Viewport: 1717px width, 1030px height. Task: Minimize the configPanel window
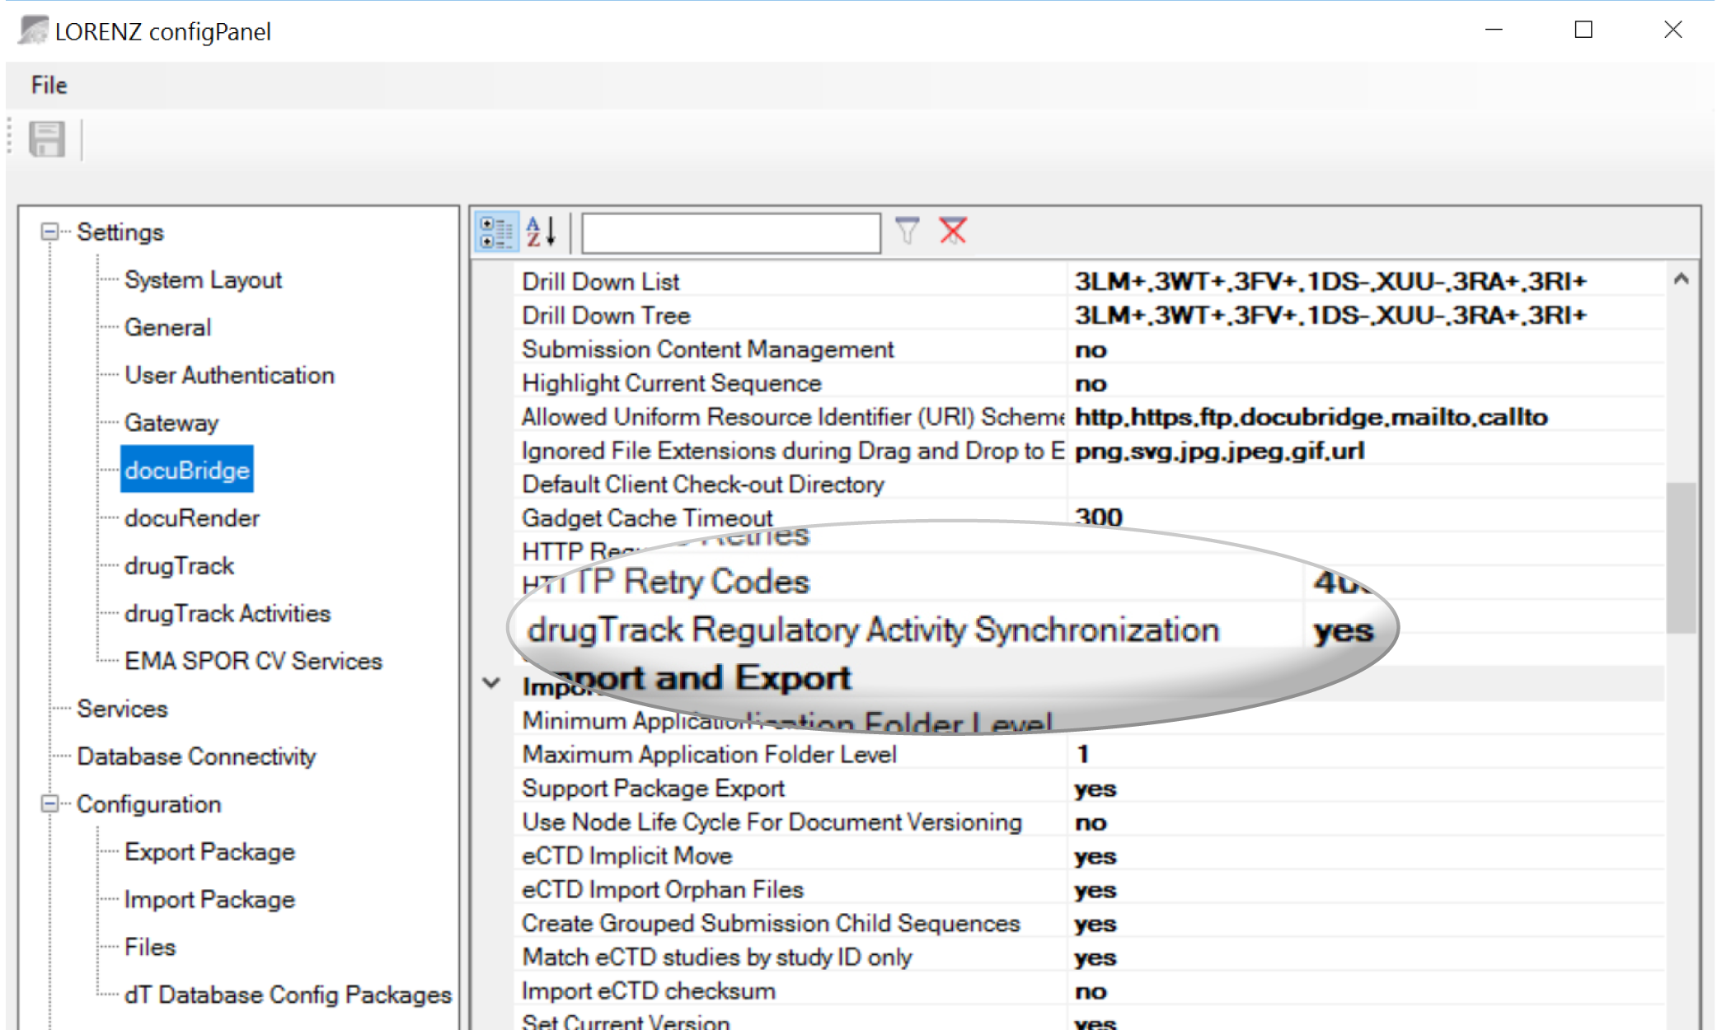tap(1494, 30)
